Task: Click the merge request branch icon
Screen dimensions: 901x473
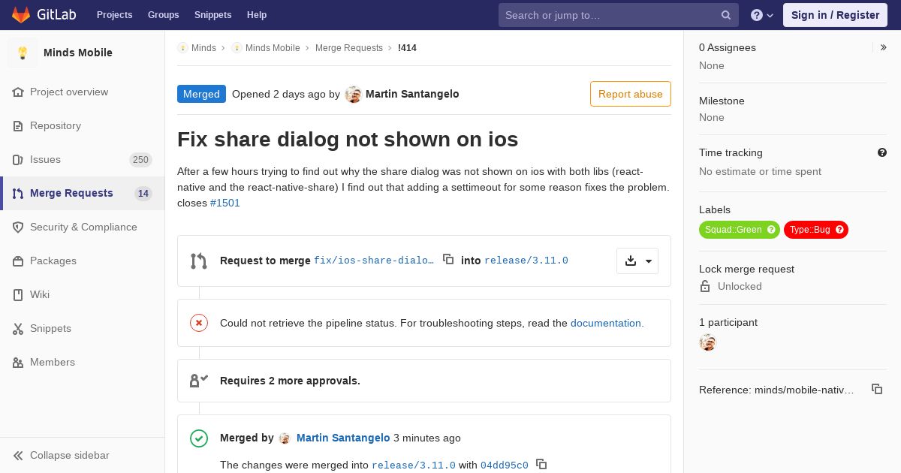Action: [199, 261]
